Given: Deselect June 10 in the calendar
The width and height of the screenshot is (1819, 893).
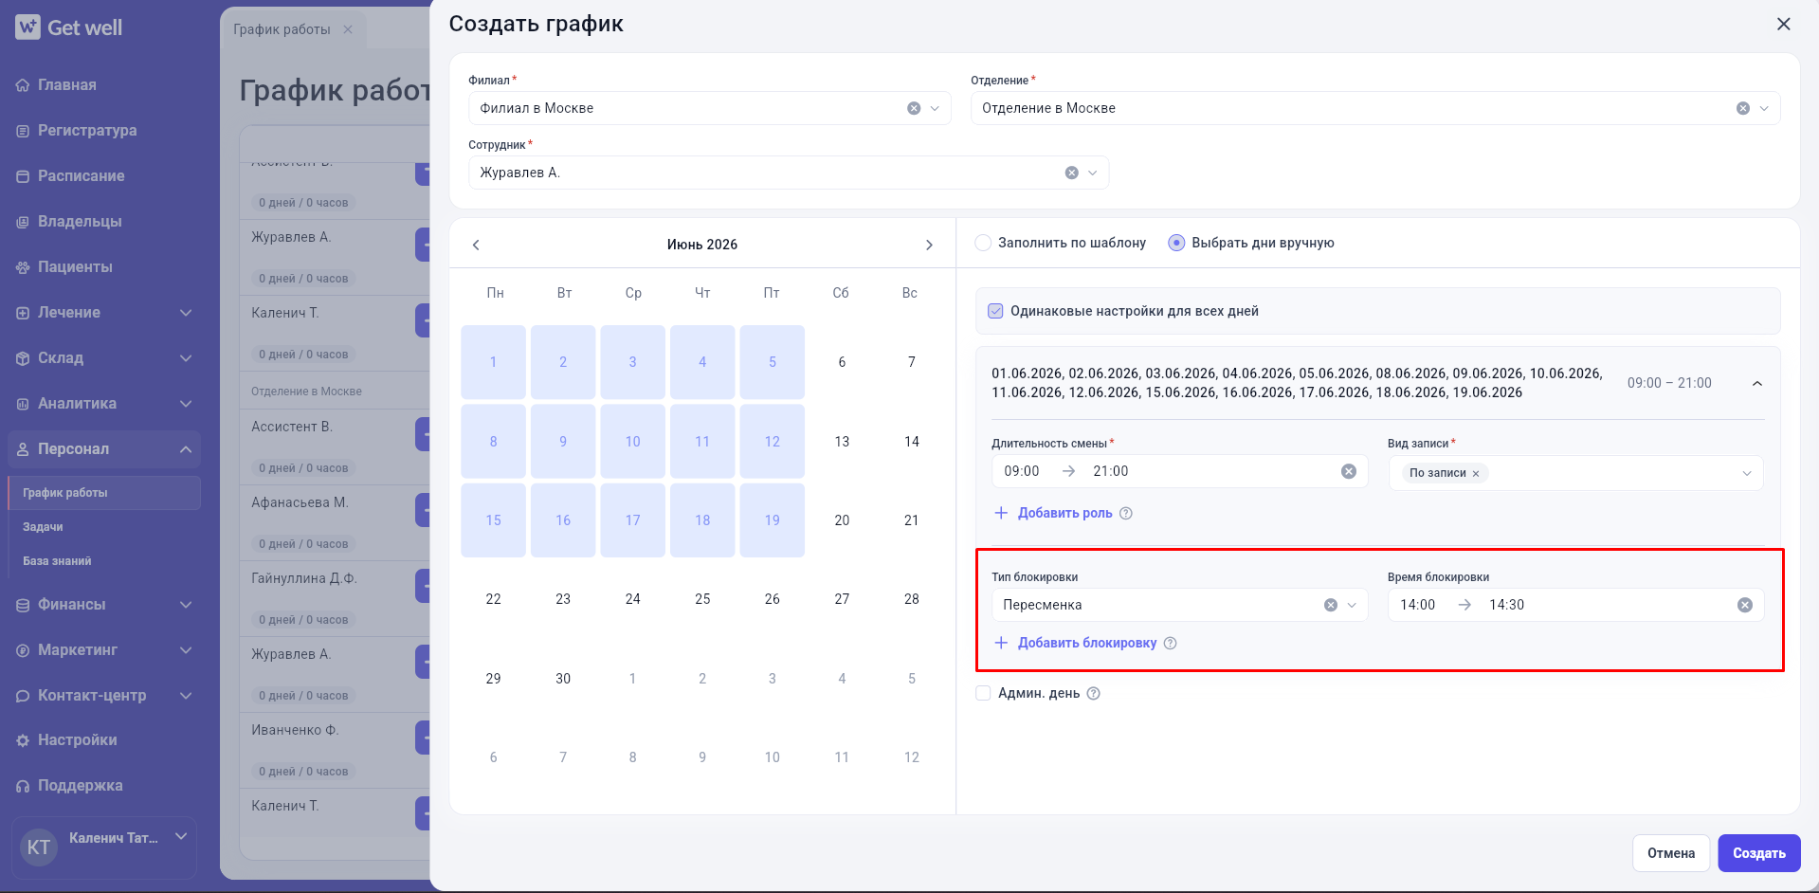Looking at the screenshot, I should pyautogui.click(x=632, y=442).
